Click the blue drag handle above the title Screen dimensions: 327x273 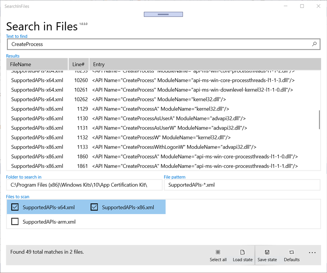[x=163, y=14]
